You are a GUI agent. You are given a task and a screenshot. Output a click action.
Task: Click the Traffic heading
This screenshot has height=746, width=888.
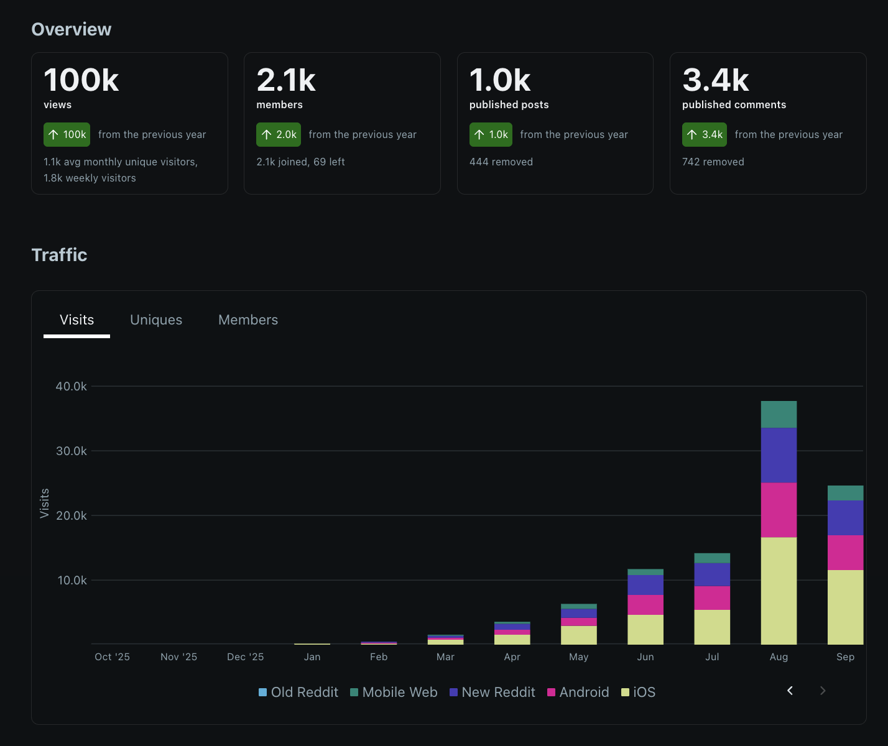coord(59,255)
